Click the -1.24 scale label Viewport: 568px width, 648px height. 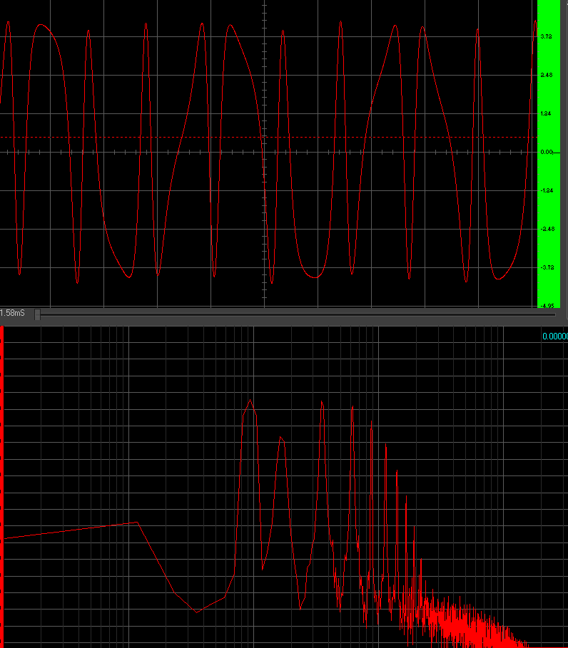(547, 190)
